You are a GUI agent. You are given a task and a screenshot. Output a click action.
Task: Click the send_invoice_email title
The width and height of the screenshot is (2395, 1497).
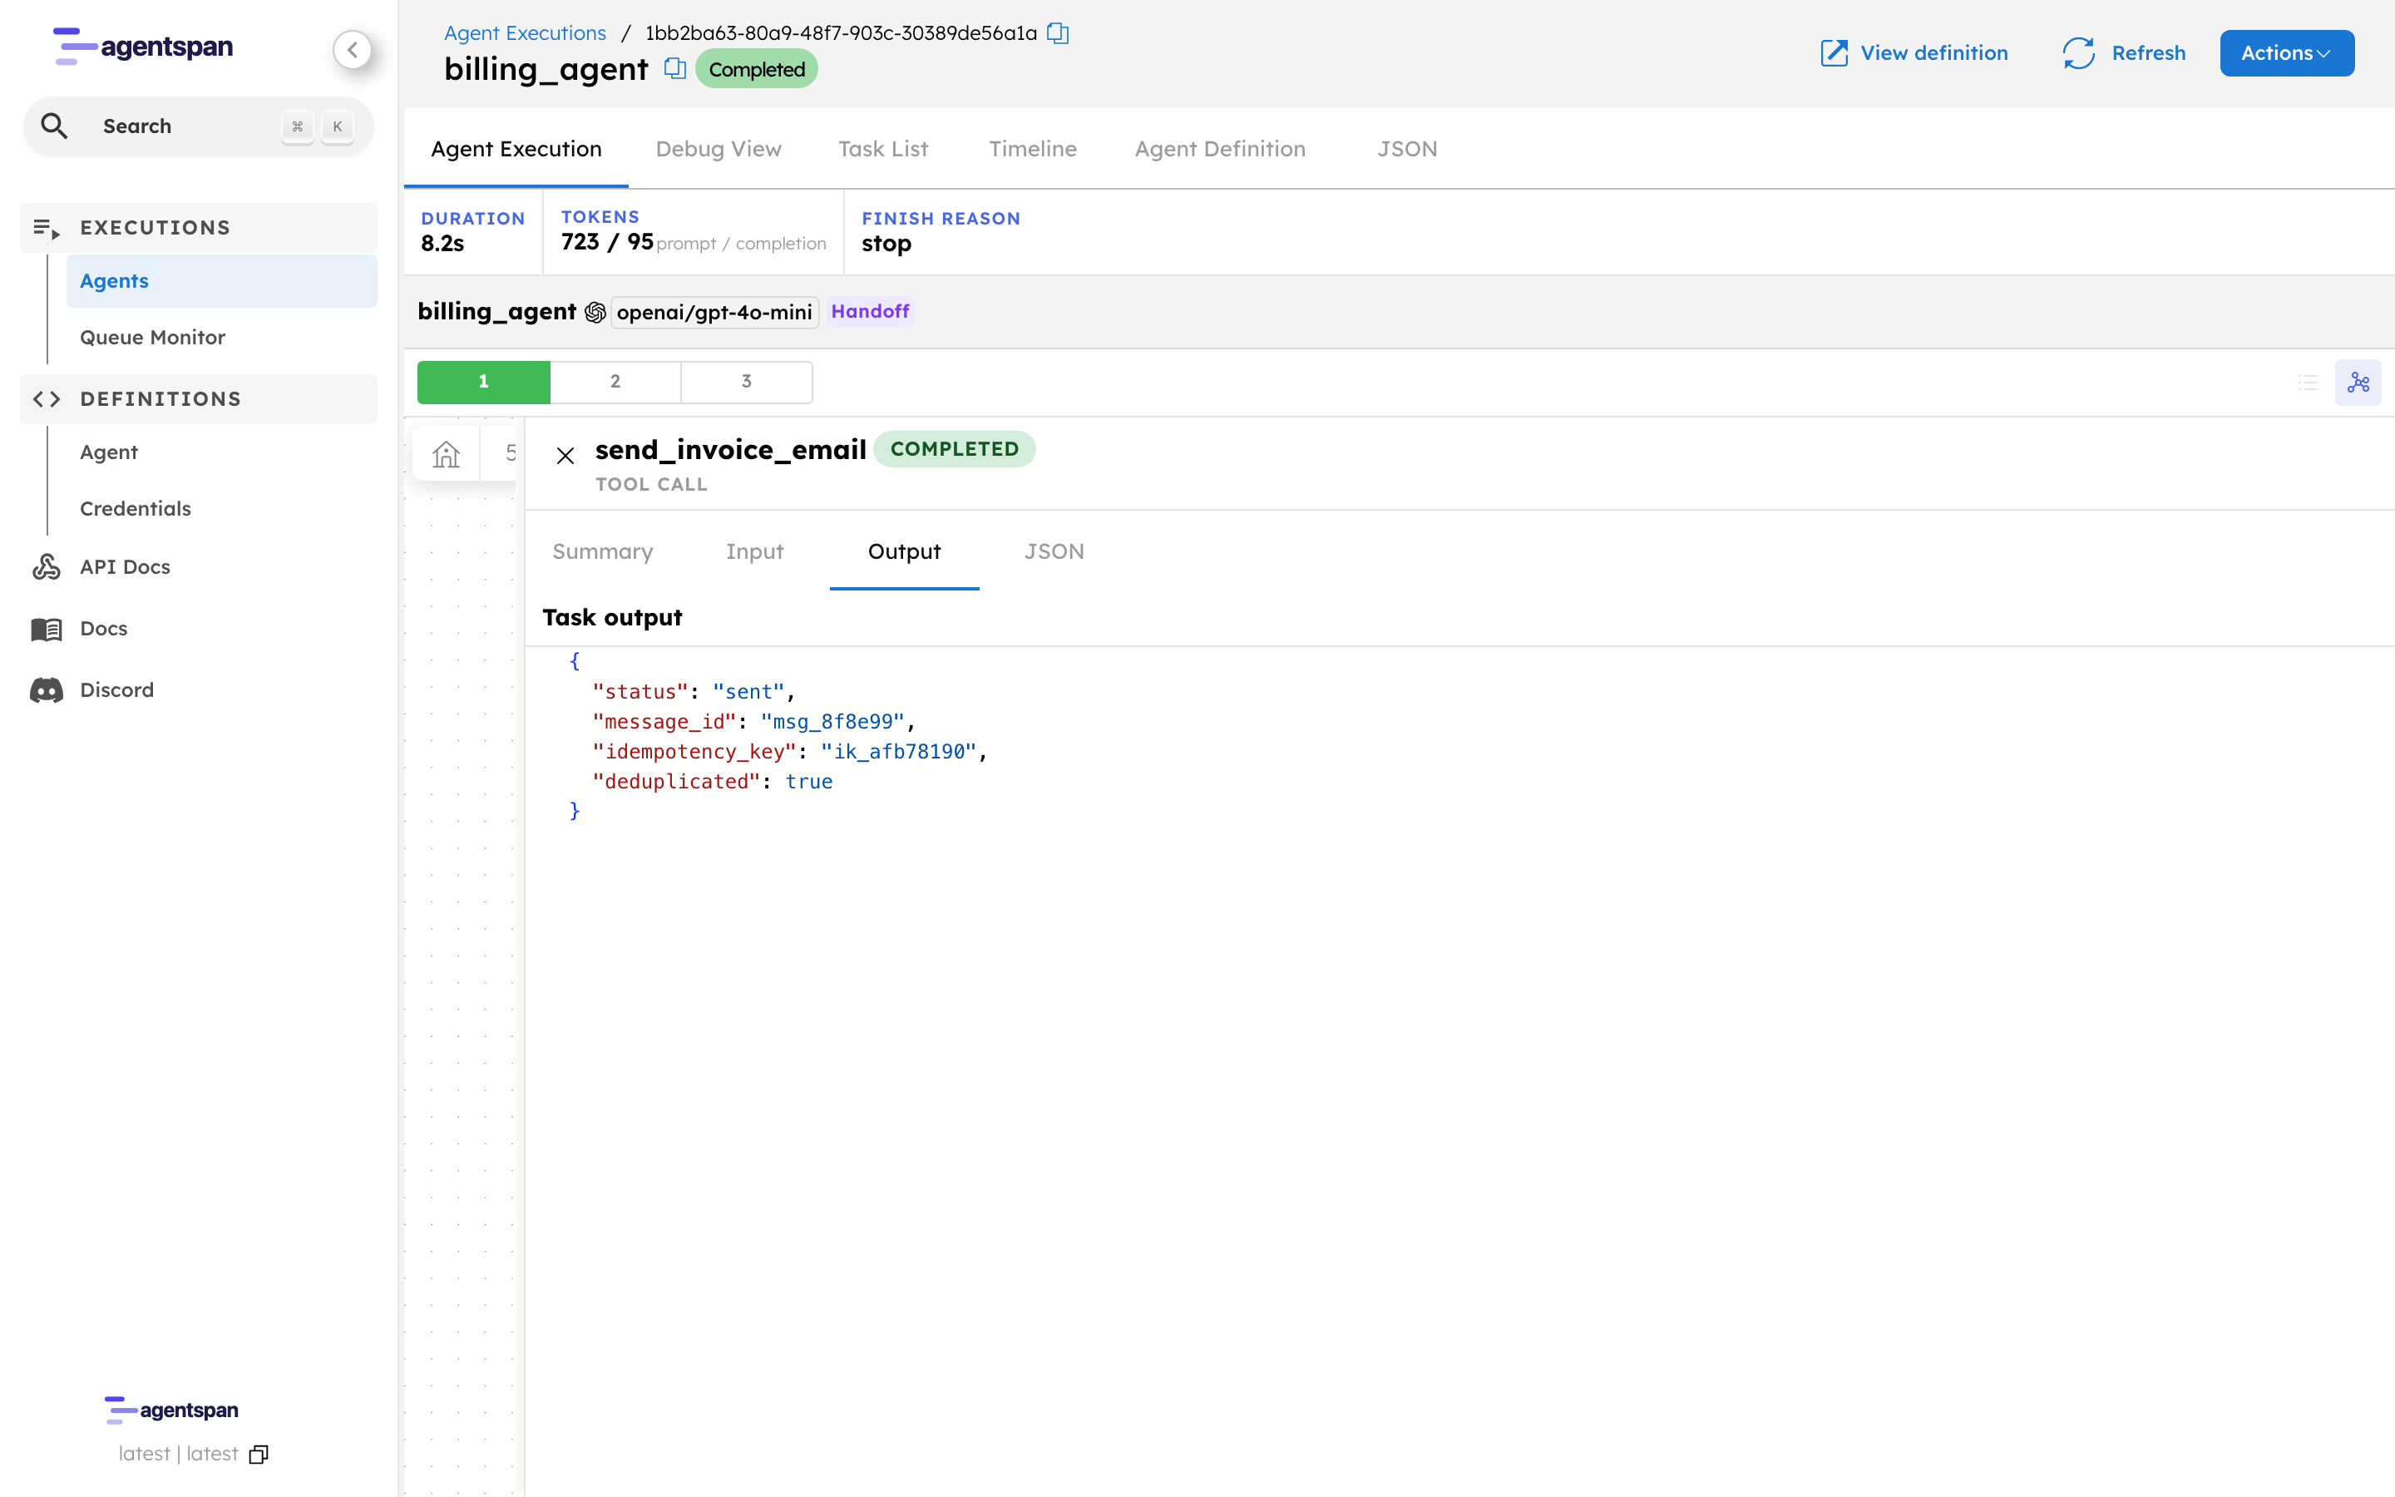tap(730, 449)
